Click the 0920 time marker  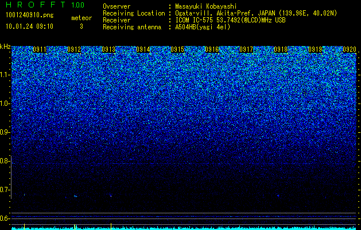tap(350, 49)
